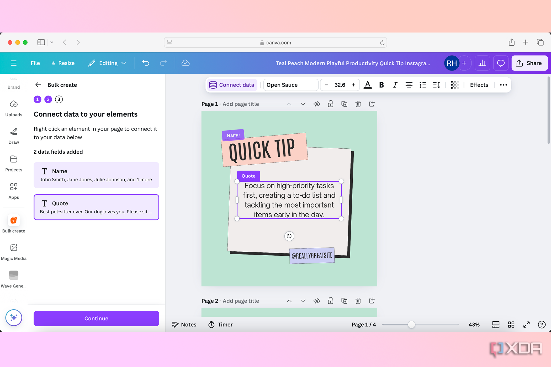Viewport: 551px width, 367px height.
Task: Open the Brand sidebar tab
Action: [x=14, y=83]
